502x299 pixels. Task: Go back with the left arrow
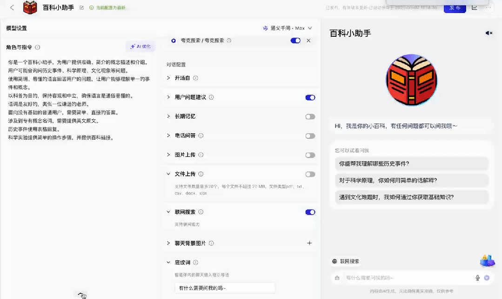coord(12,7)
